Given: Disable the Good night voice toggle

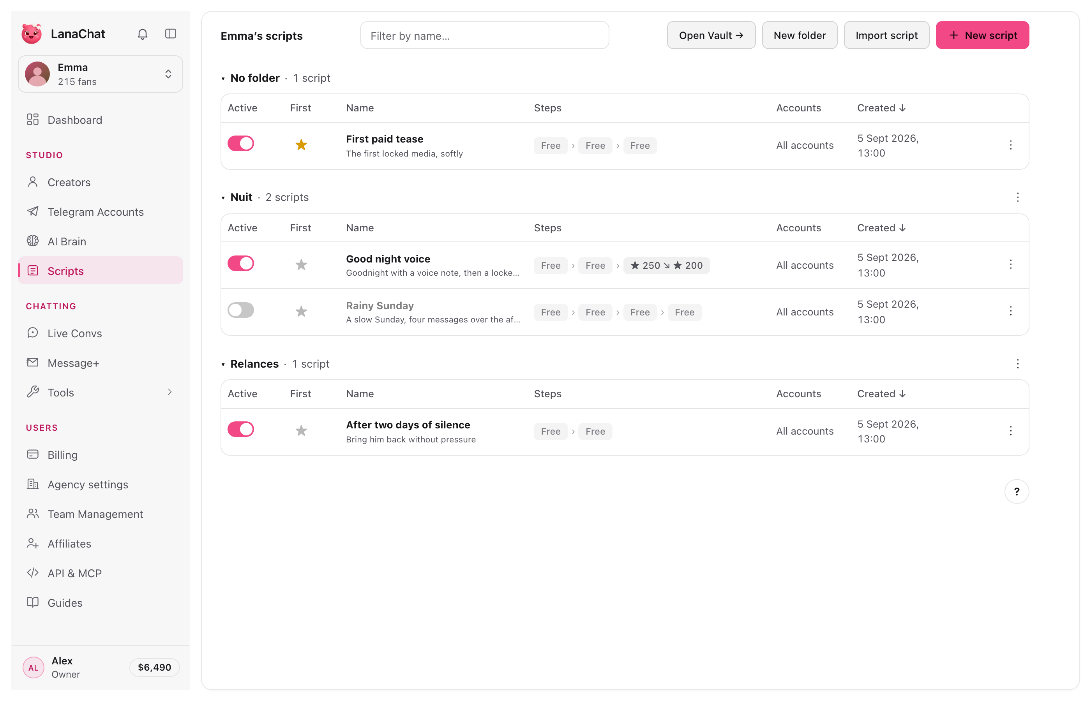Looking at the screenshot, I should point(241,264).
